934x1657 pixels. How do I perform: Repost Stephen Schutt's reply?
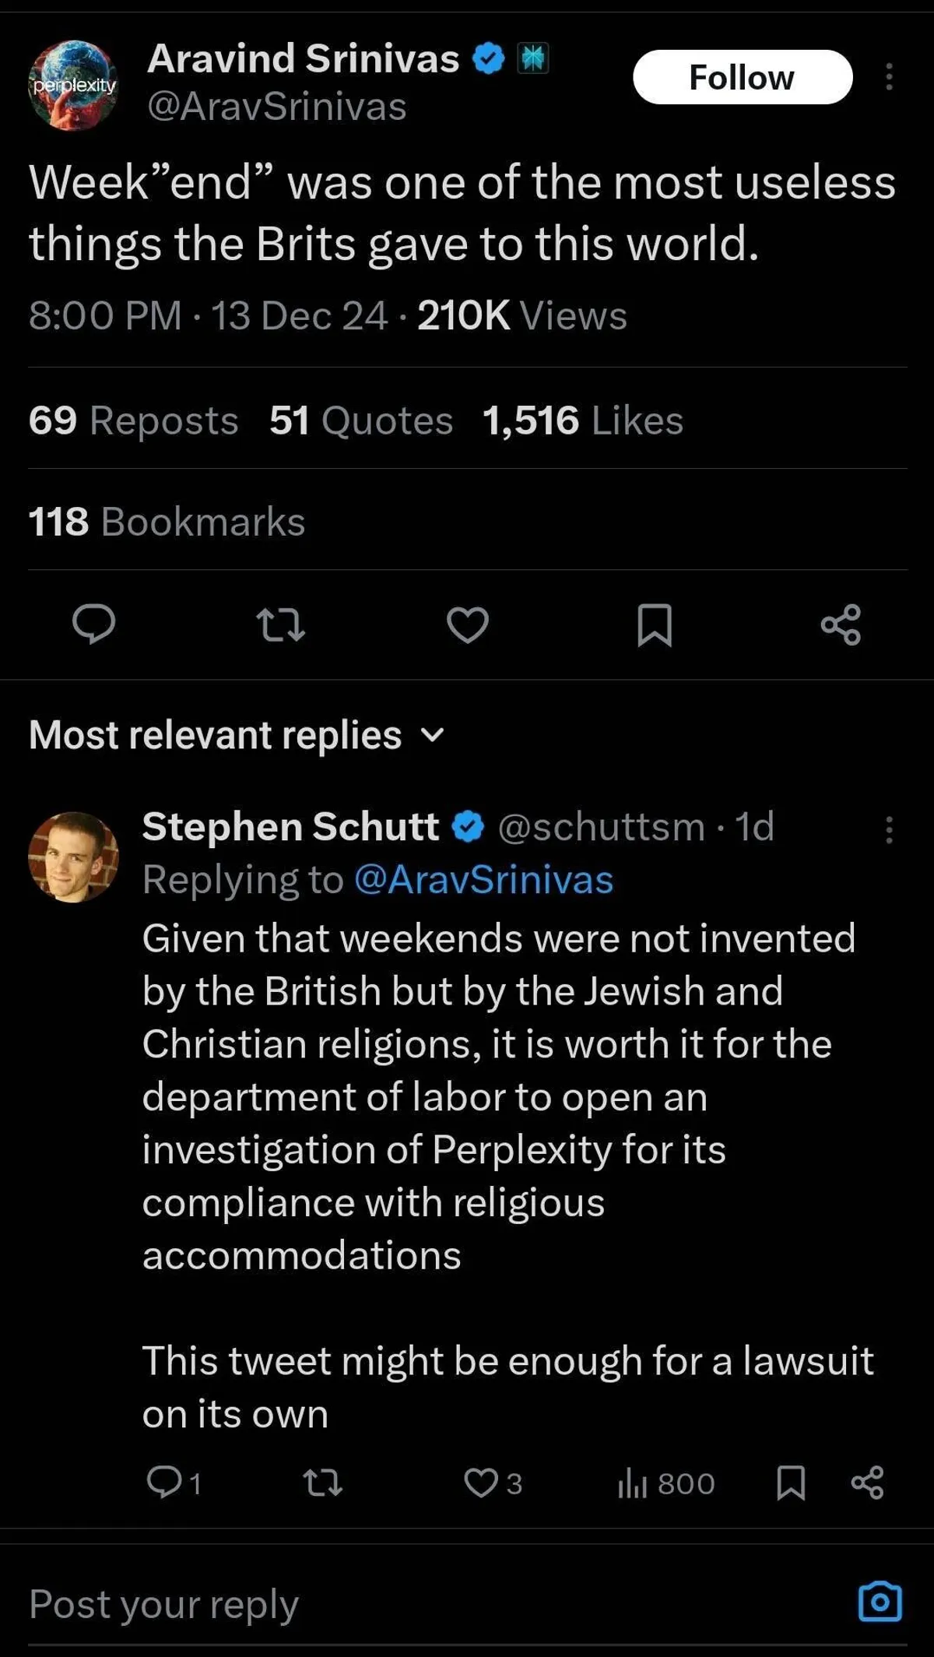[x=322, y=1483]
